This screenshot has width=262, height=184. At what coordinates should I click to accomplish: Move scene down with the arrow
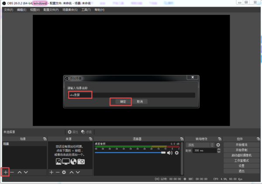26,172
